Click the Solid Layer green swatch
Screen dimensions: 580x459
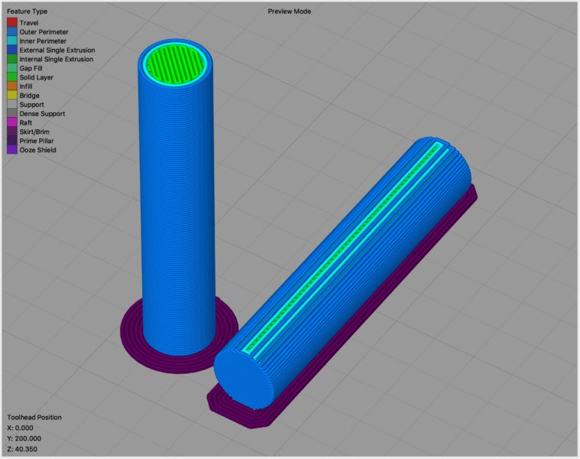12,77
